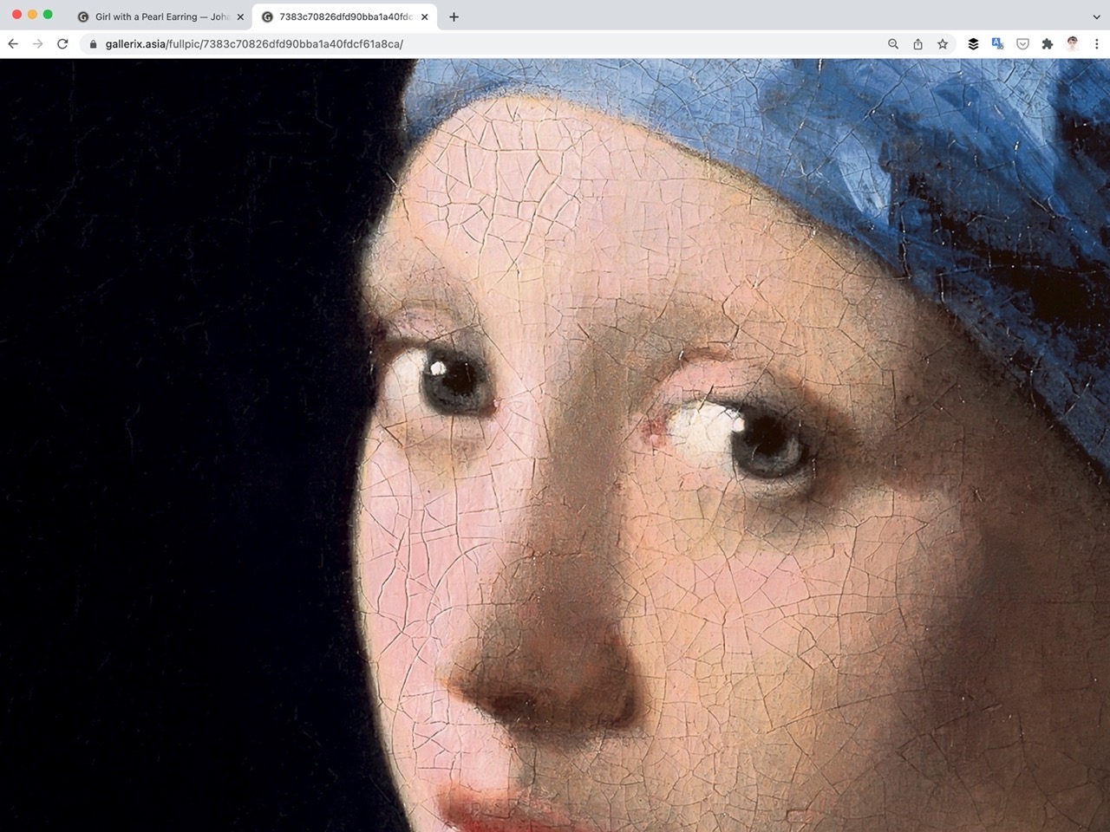Open the layers stack extension icon
The image size is (1110, 832).
973,44
